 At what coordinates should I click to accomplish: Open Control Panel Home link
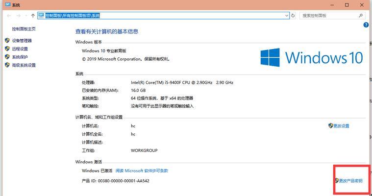24,29
